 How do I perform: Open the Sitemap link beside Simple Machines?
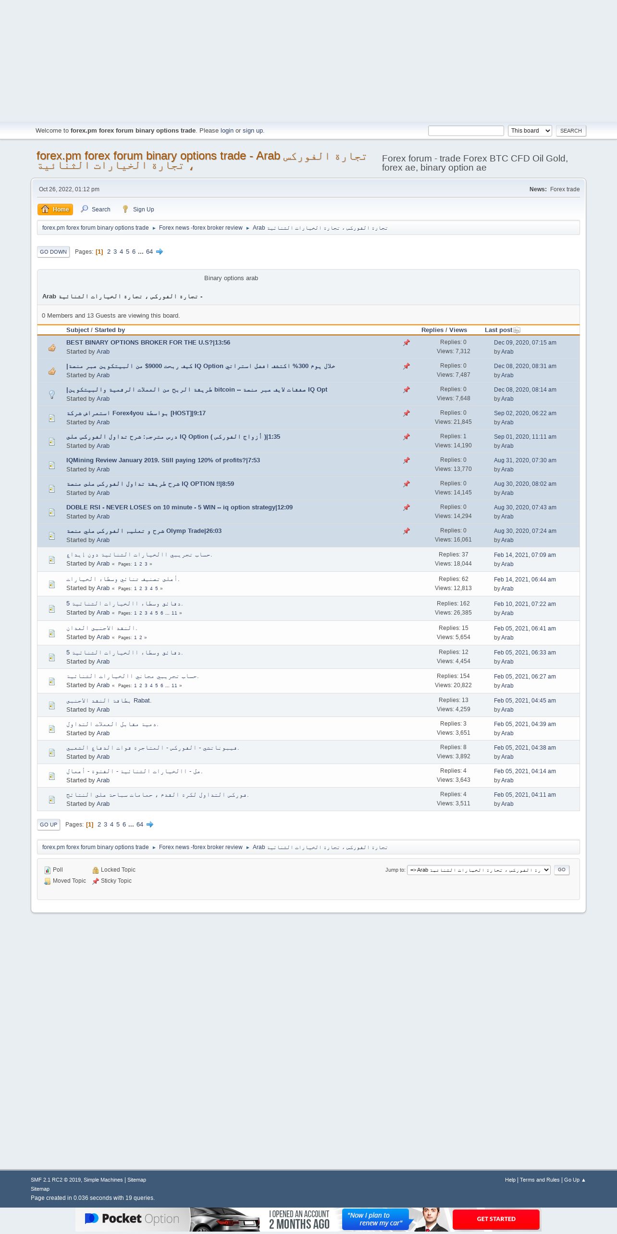[136, 1180]
